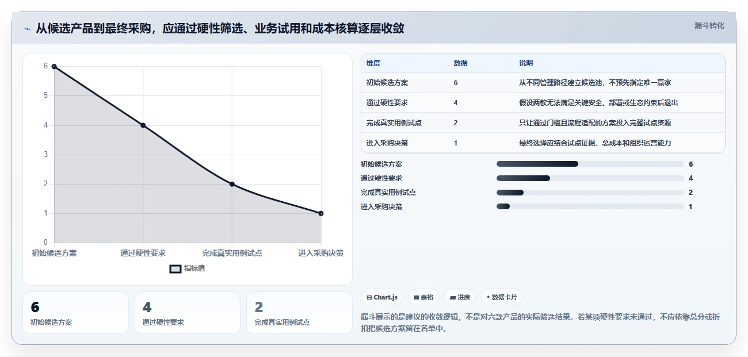
Task: Click the x-axis label 初始候选方案 on the chart
Action: click(x=54, y=253)
